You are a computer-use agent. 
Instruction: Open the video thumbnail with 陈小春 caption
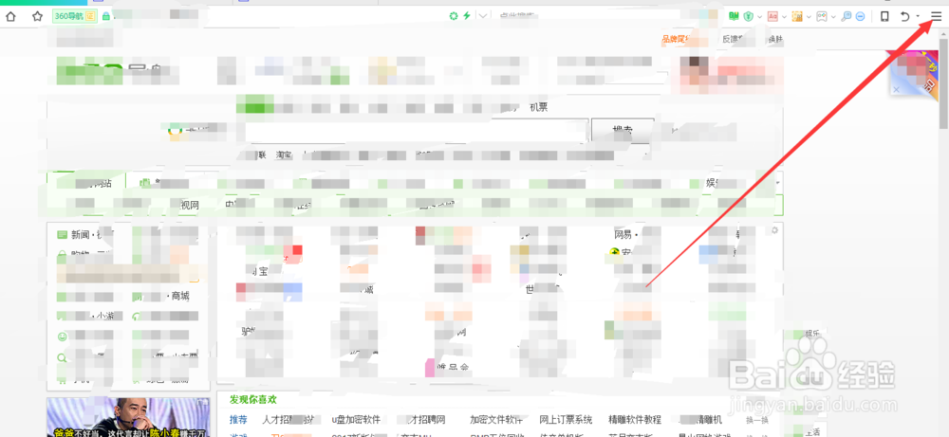128,417
